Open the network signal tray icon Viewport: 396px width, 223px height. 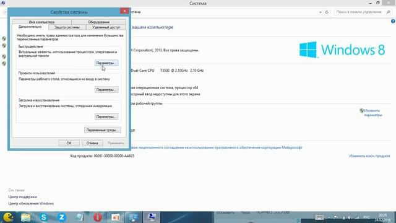[357, 217]
